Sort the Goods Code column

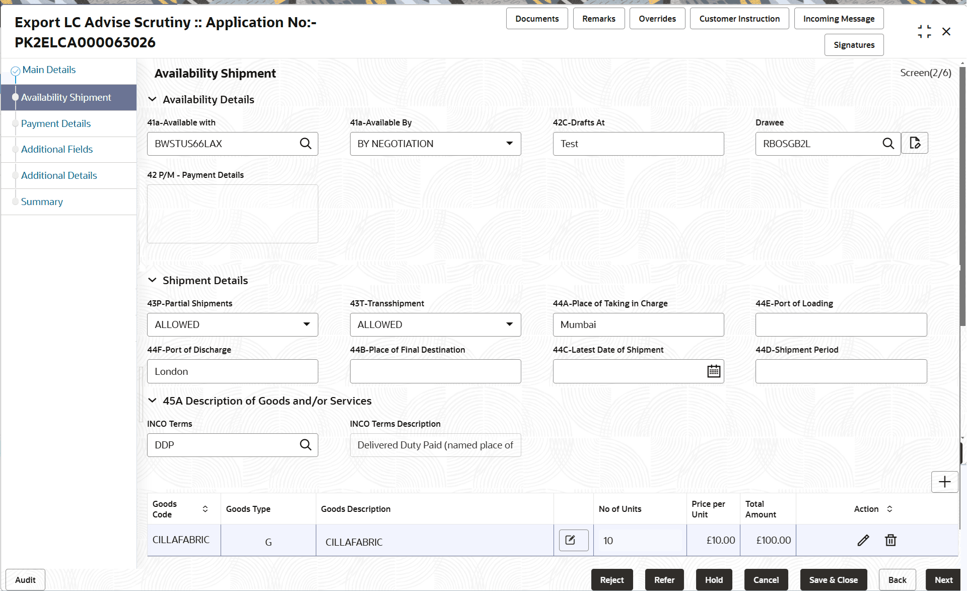[205, 509]
